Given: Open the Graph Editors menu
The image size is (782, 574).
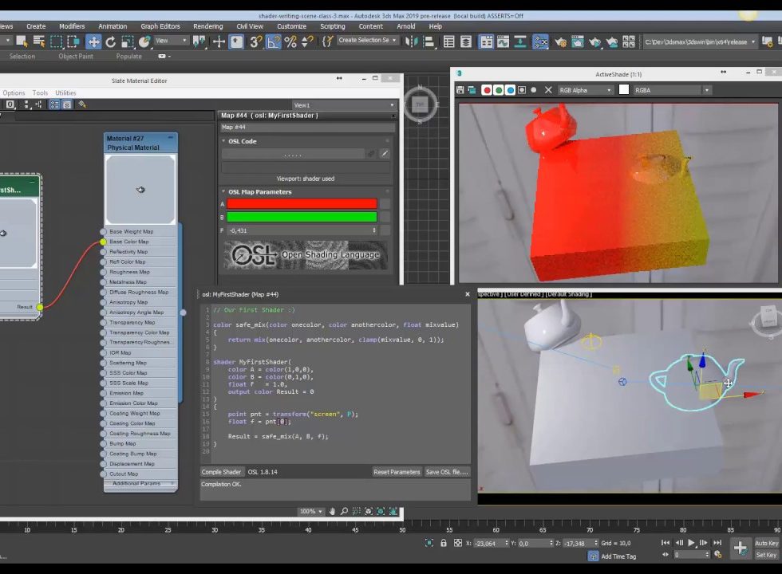Looking at the screenshot, I should 160,26.
